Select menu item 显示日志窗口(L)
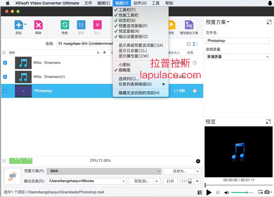The height and width of the screenshot is (197, 274). pos(133,51)
